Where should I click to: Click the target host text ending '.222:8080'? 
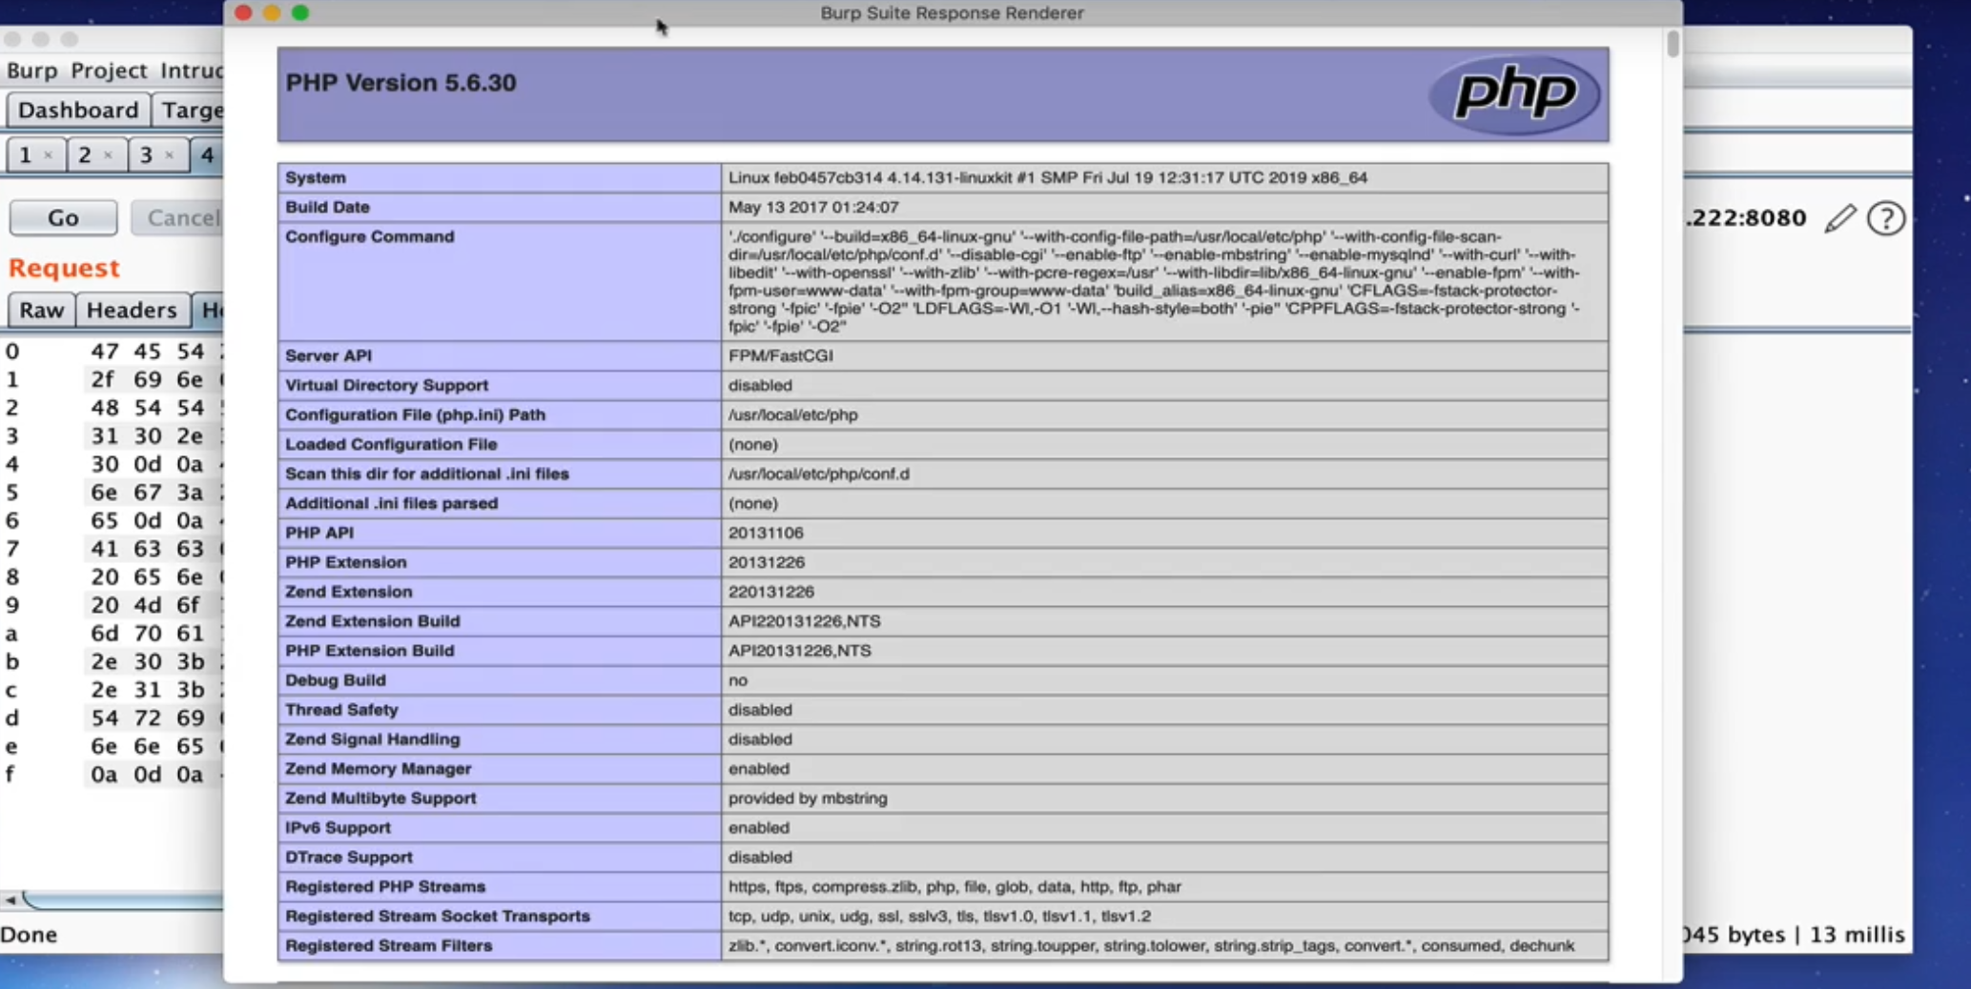coord(1745,218)
